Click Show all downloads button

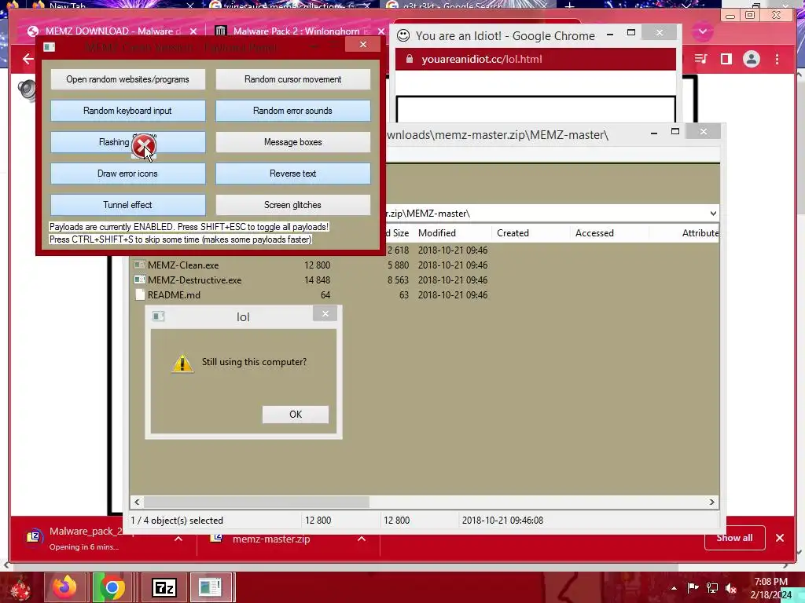(735, 538)
